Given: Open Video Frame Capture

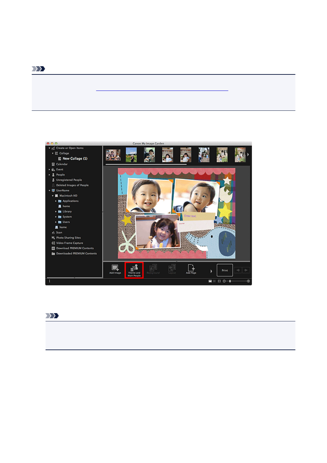Looking at the screenshot, I should pos(70,243).
